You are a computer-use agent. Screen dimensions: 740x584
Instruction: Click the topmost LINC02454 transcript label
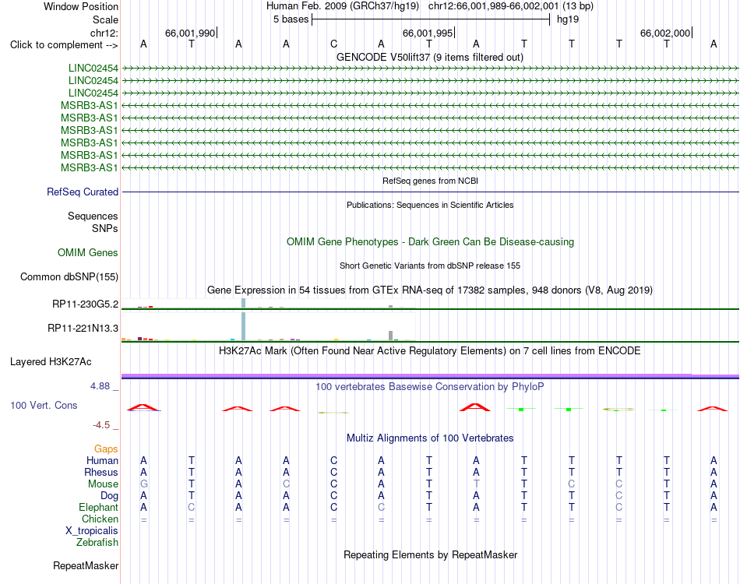(x=93, y=69)
